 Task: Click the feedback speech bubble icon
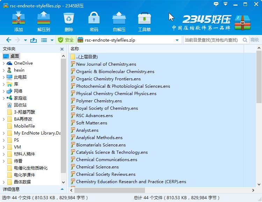tap(216, 4)
